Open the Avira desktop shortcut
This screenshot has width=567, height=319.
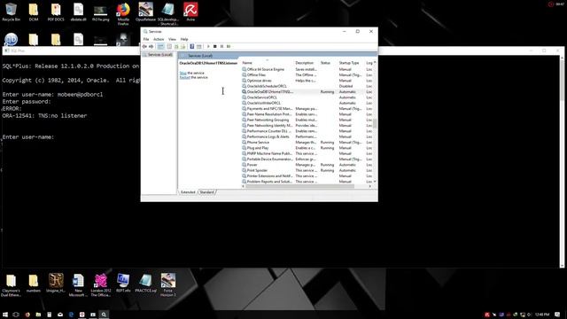point(190,12)
